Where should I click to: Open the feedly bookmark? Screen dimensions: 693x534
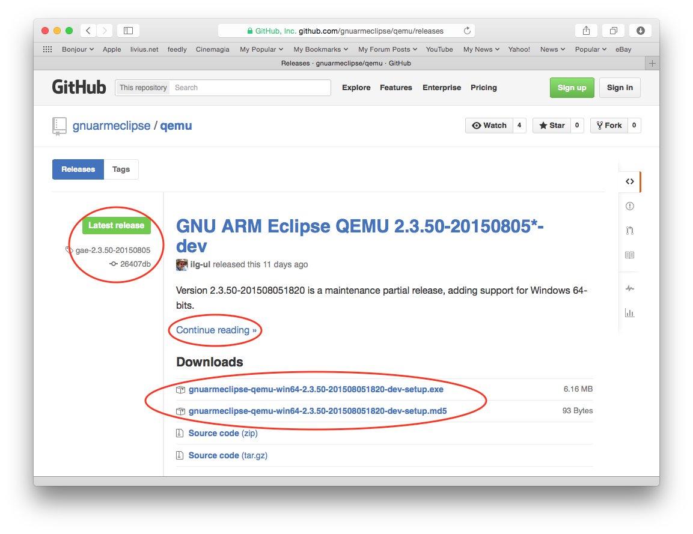tap(177, 49)
